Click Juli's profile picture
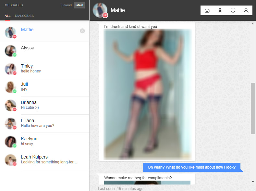Screen dimensions: 256x191 [x=11, y=87]
